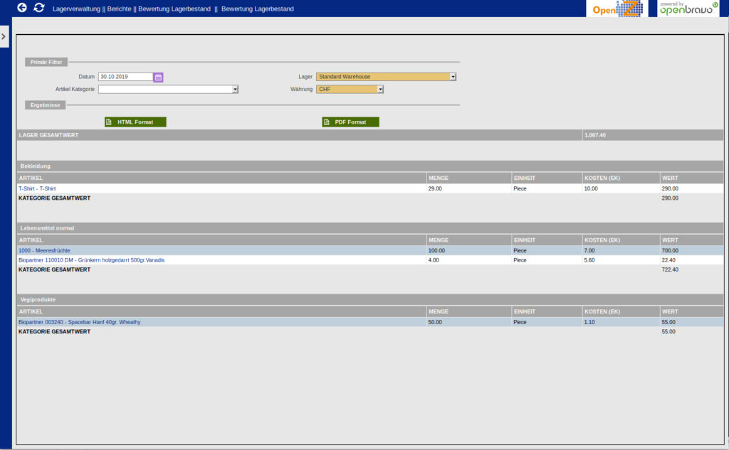Open the Währung dropdown showing CHF

click(350, 89)
